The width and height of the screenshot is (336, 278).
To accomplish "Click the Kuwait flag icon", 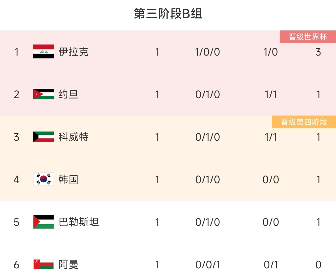I will point(44,137).
